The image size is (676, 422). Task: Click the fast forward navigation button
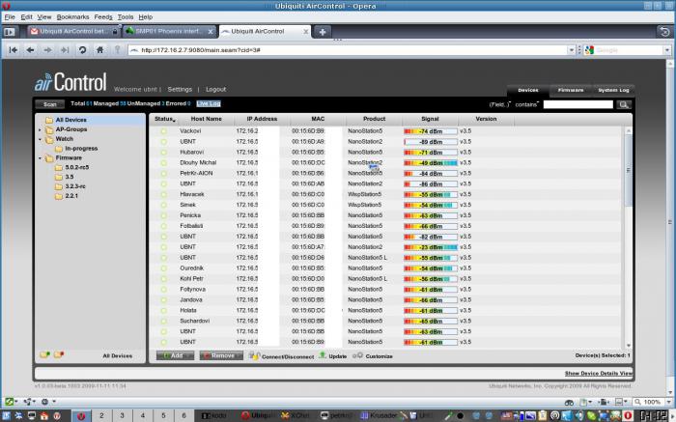65,50
